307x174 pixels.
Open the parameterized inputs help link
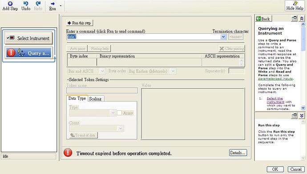275,79
